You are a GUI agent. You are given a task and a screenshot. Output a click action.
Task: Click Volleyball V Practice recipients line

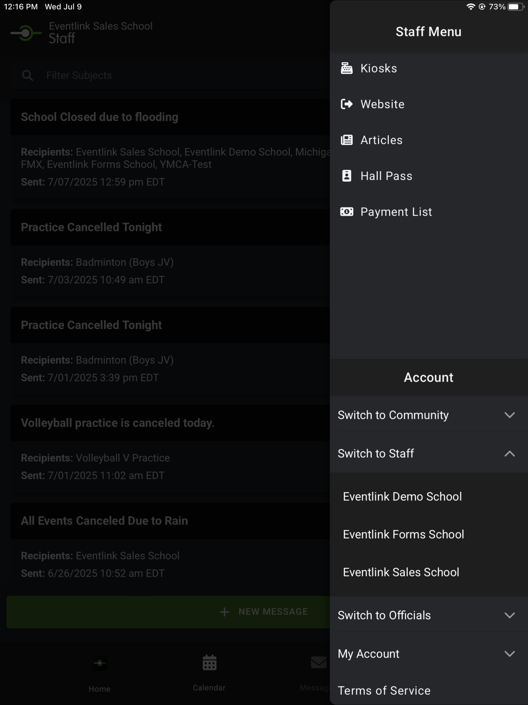click(95, 458)
